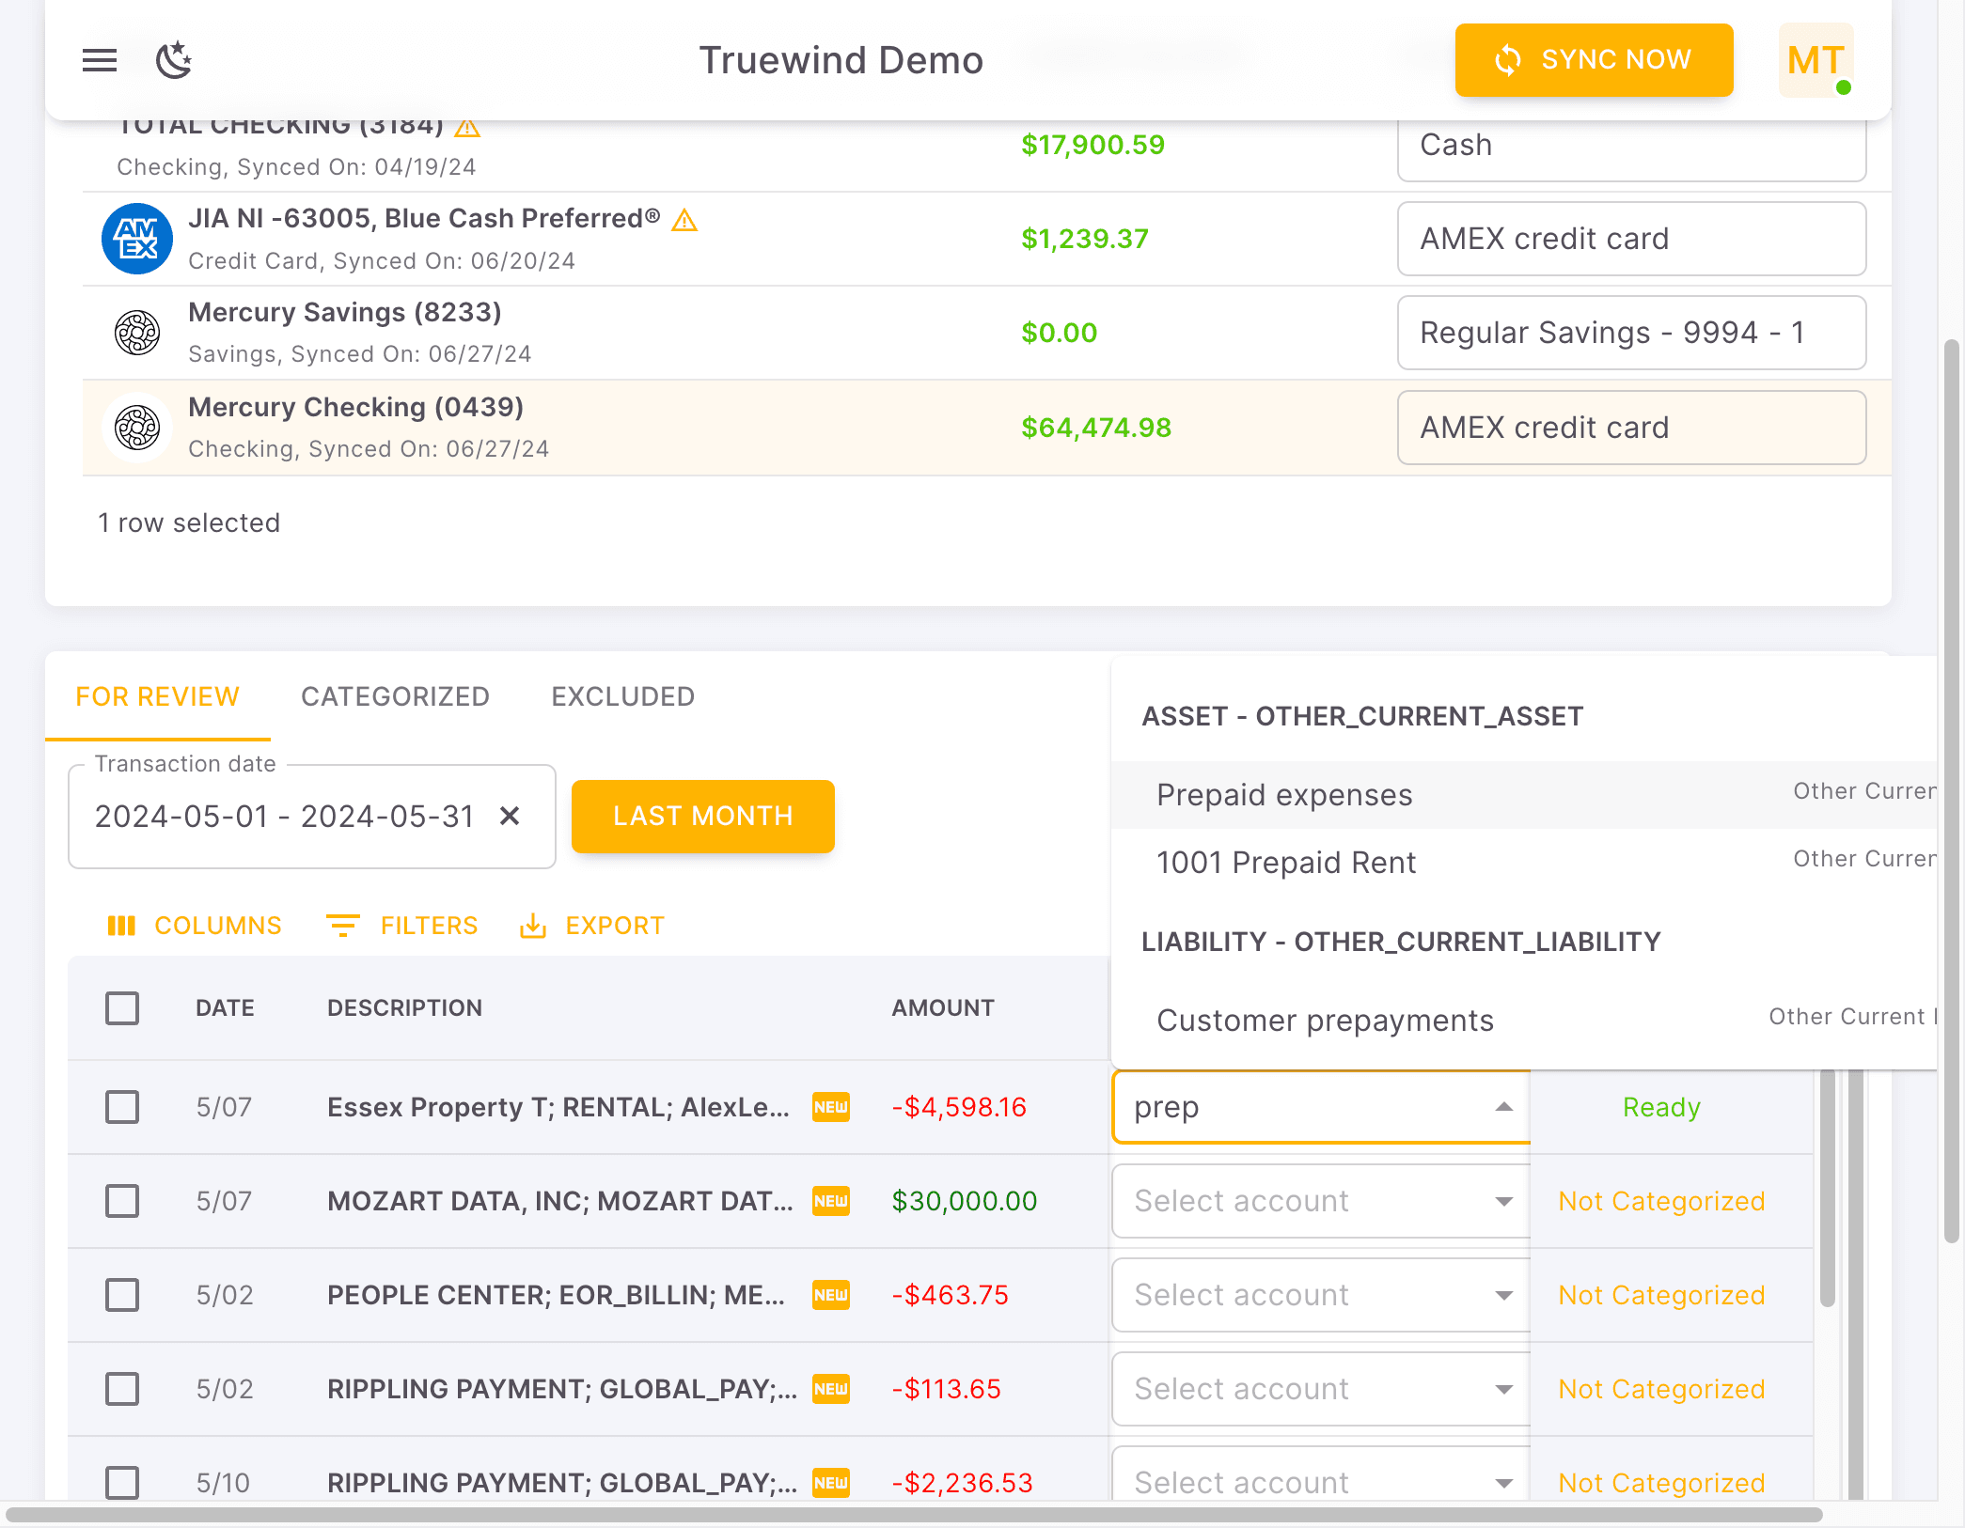Click the EXPORT download icon
This screenshot has width=1965, height=1528.
pos(533,926)
